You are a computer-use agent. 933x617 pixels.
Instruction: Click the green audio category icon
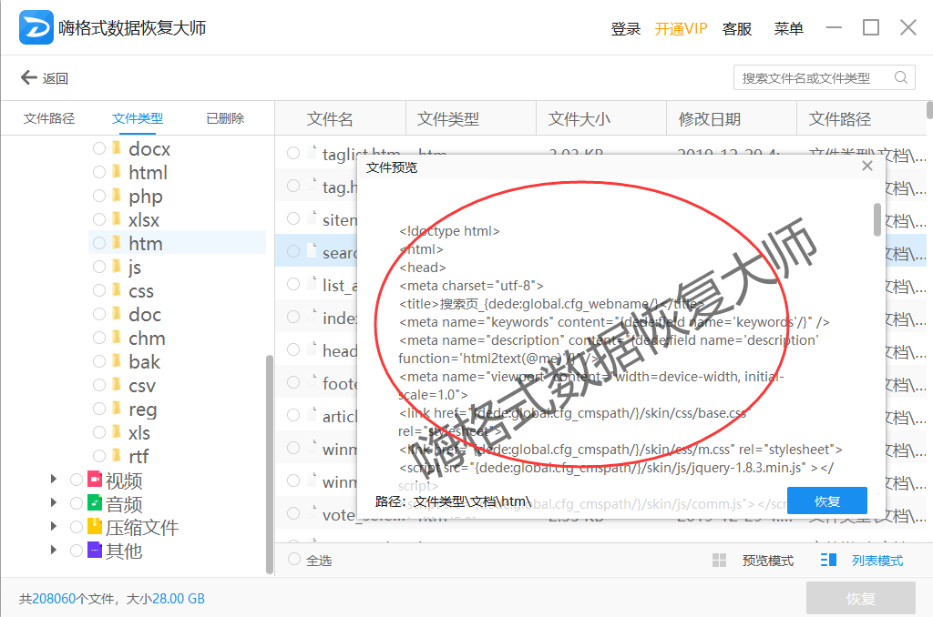click(95, 503)
